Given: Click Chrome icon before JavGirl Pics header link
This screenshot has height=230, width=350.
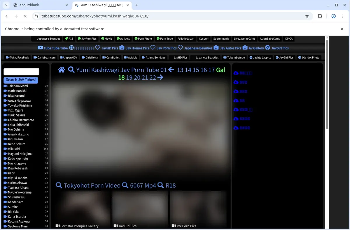Looking at the screenshot, I should pyautogui.click(x=267, y=48).
